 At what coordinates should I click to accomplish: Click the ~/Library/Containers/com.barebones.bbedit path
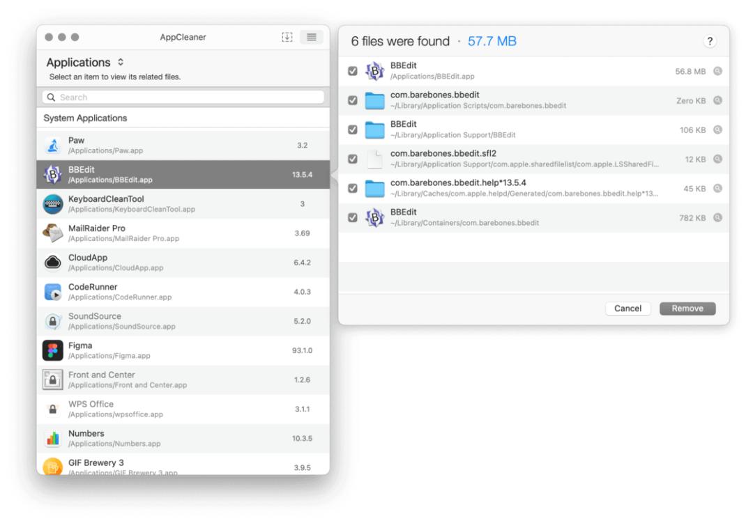coord(464,223)
